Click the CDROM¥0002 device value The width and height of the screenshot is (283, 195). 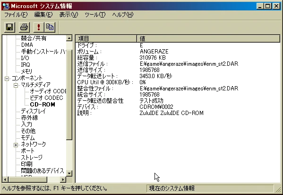click(x=156, y=107)
